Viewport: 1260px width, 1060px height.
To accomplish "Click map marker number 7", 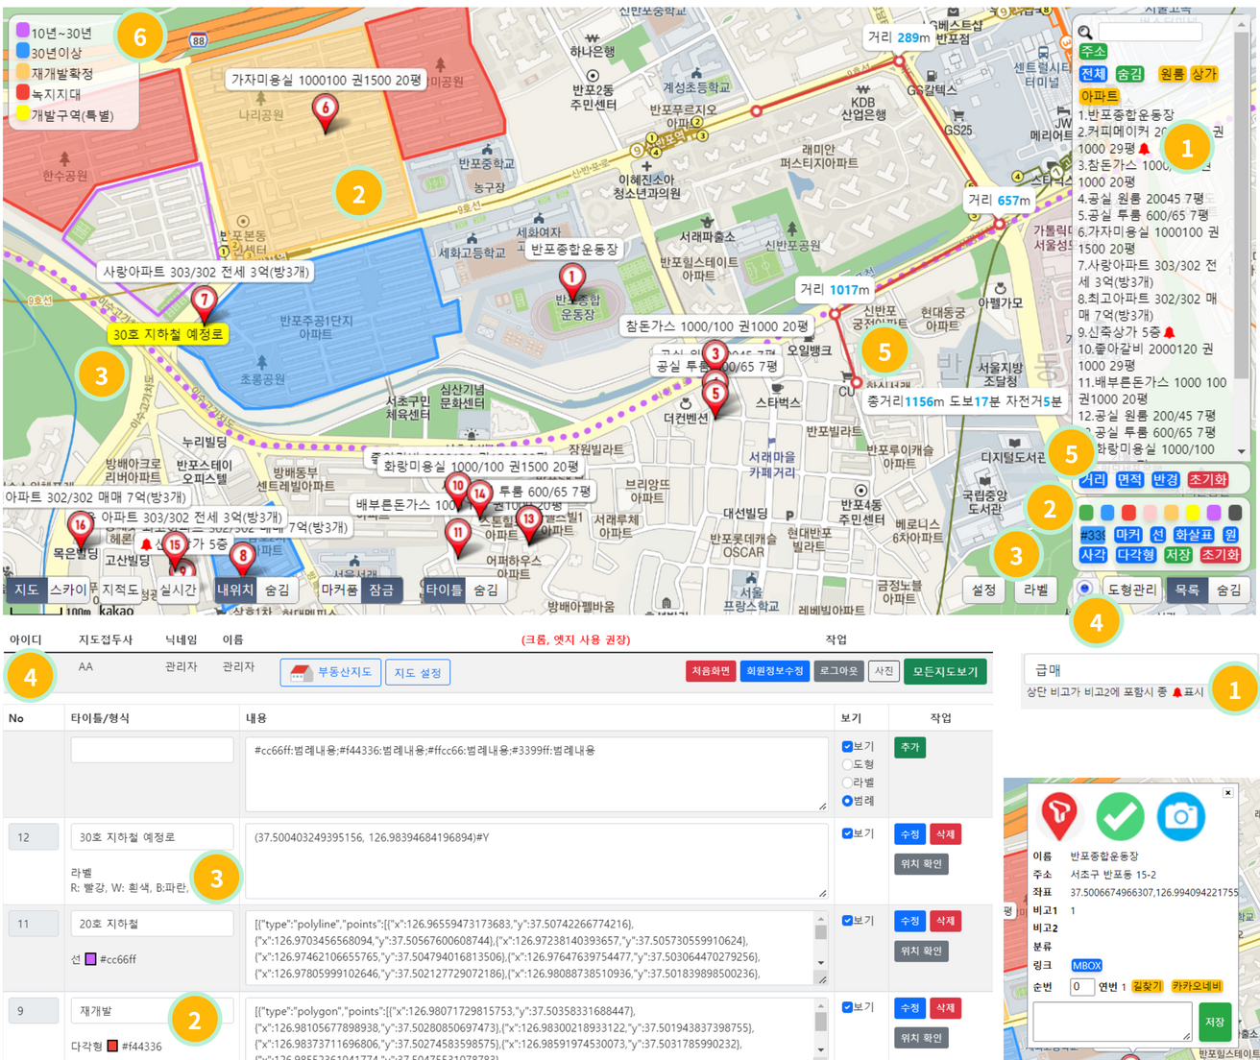I will [204, 301].
